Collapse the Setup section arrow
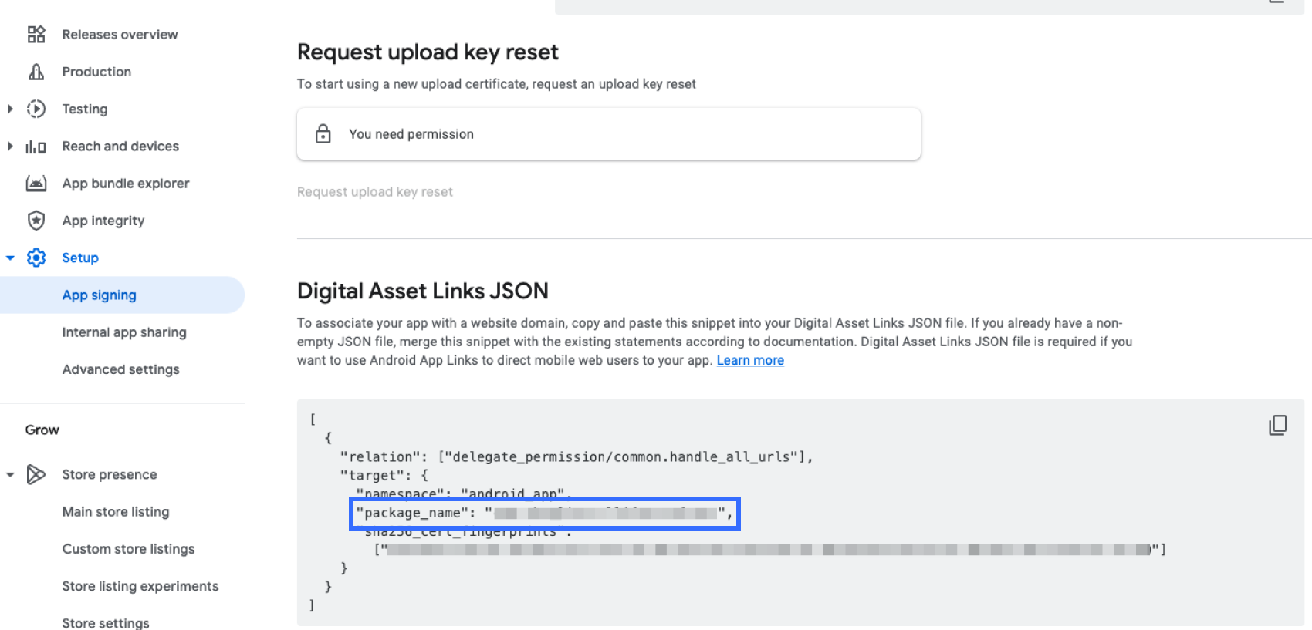Screen dimensions: 1312x630 click(10, 258)
